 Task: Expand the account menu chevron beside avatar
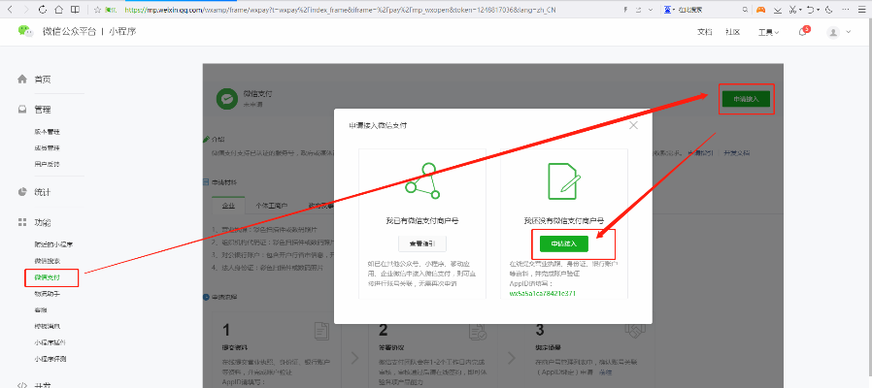click(x=848, y=32)
